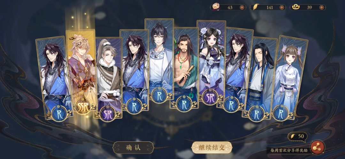This screenshot has width=345, height=159.
Task: Click plus button beside gold ingot 39
Action: pos(321,7)
